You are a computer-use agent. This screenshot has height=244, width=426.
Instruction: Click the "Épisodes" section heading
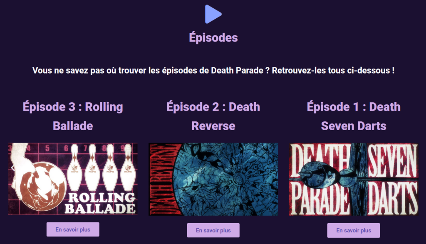click(x=213, y=38)
